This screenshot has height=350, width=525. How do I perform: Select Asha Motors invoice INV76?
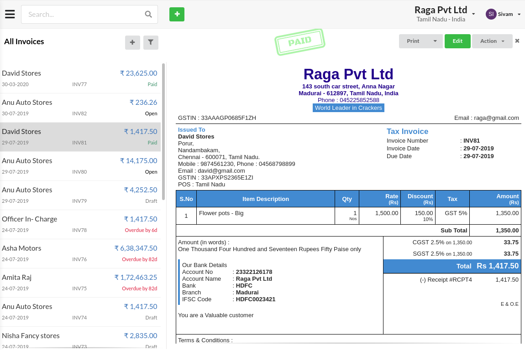[x=79, y=253]
